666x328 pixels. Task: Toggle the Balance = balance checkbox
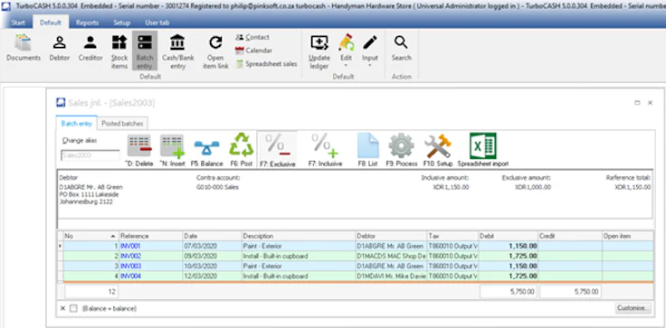(73, 308)
